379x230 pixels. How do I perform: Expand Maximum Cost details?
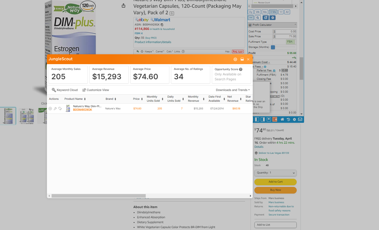coord(269,62)
